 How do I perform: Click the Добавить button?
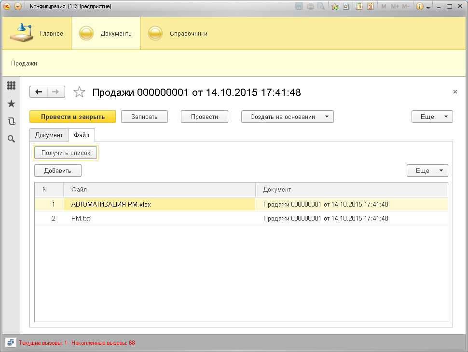57,170
